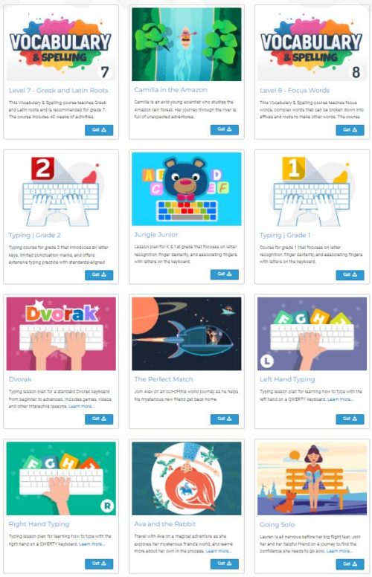The image size is (372, 577).
Task: Open the Going Solo bench illustration
Action: (312, 478)
